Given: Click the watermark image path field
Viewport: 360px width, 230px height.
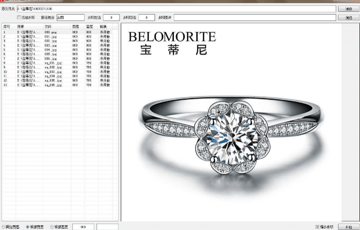Looking at the screenshot, I should (x=255, y=18).
